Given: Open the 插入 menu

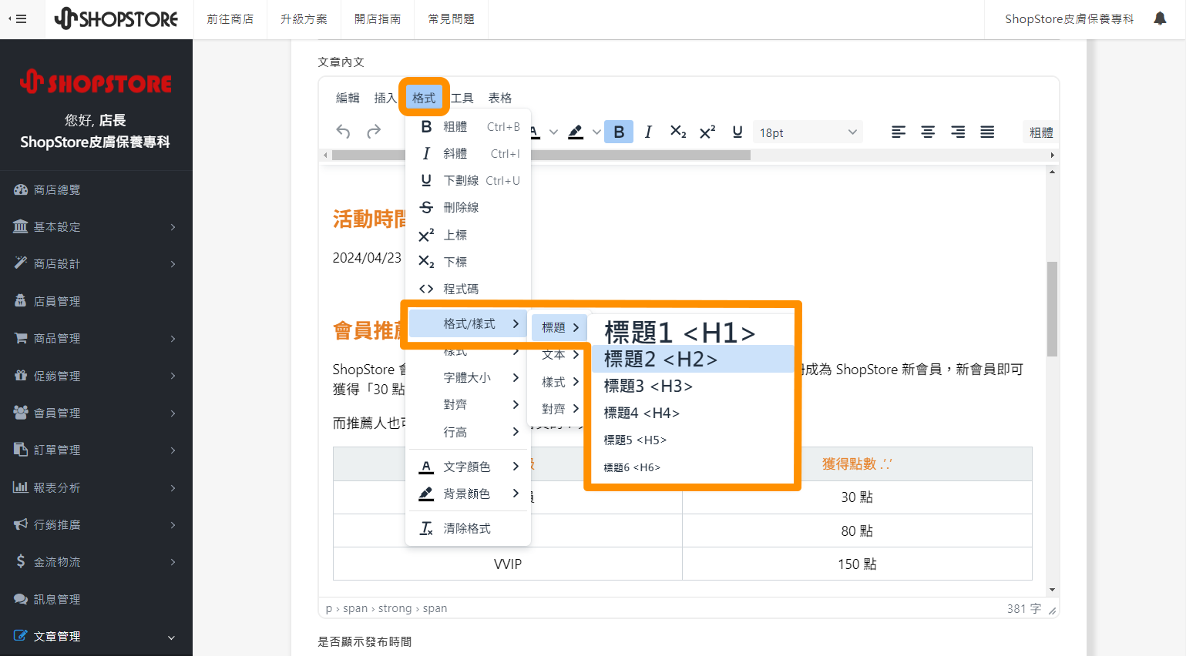Looking at the screenshot, I should (385, 98).
